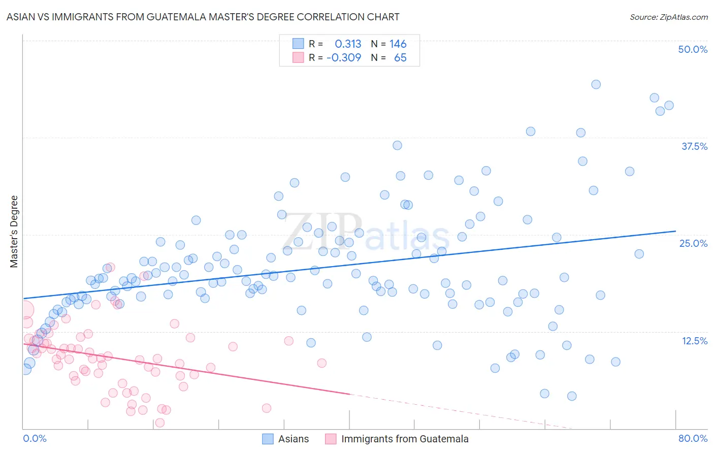The width and height of the screenshot is (714, 453).
Task: Click the 50.0% y-axis label
Action: pos(693,49)
